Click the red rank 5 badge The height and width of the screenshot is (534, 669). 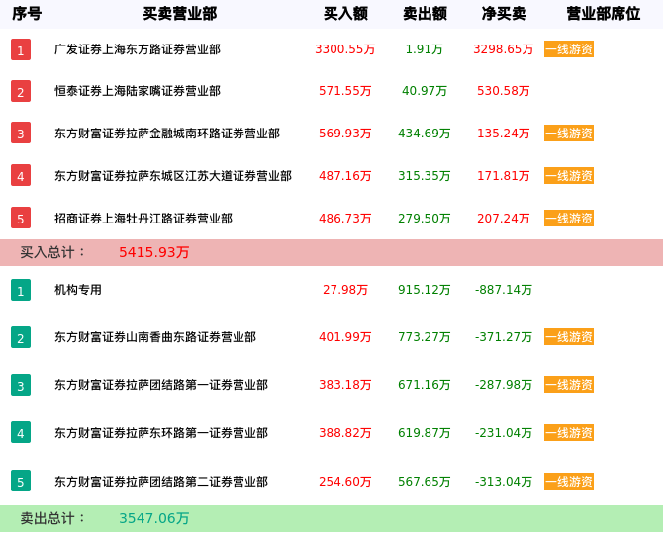pos(21,218)
